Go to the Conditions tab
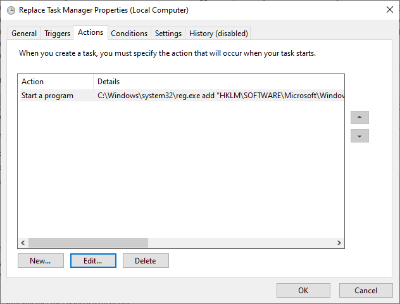Screen dimensions: 400x304 click(129, 34)
